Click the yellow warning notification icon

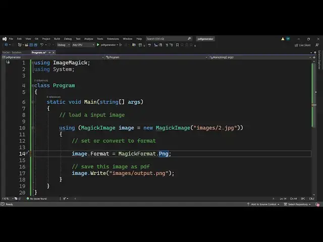tap(283, 39)
